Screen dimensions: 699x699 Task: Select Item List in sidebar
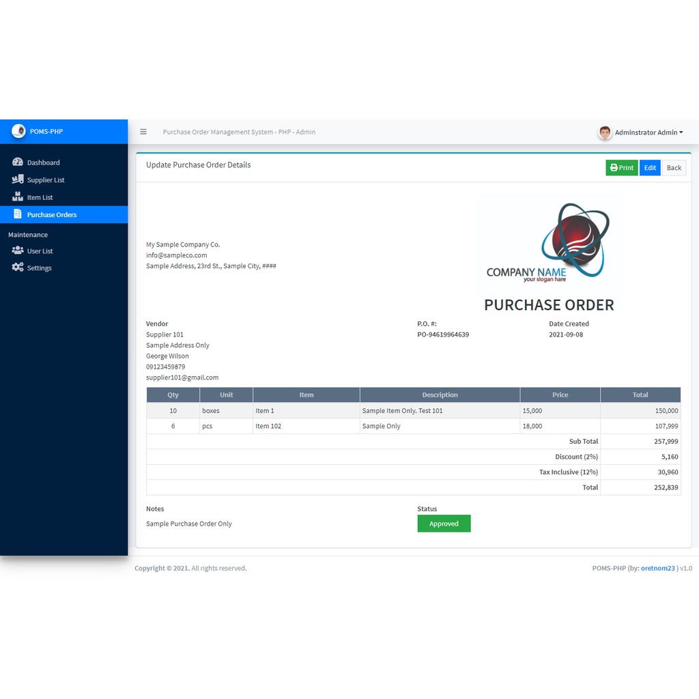tap(40, 197)
